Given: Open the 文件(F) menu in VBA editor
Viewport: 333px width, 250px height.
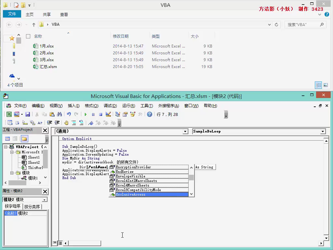Looking at the screenshot, I should pyautogui.click(x=20, y=106).
